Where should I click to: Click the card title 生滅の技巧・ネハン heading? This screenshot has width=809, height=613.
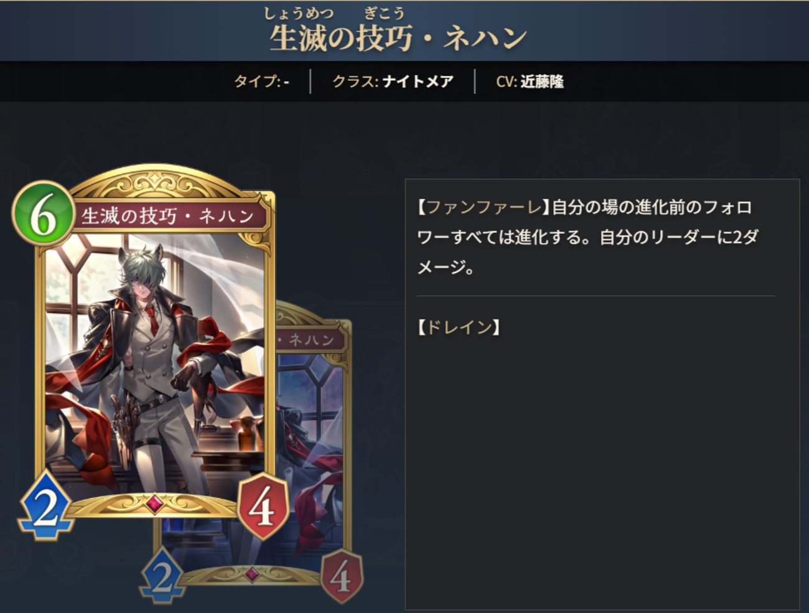[x=398, y=37]
